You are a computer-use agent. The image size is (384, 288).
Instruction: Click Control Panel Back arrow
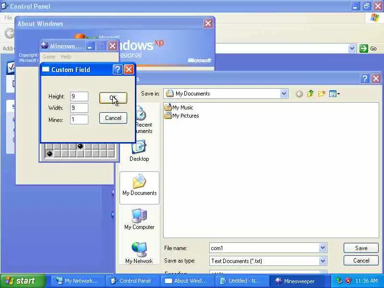(10, 33)
